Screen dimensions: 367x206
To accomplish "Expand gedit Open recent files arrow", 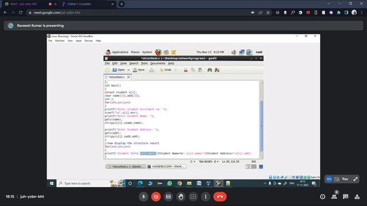I will (x=128, y=70).
